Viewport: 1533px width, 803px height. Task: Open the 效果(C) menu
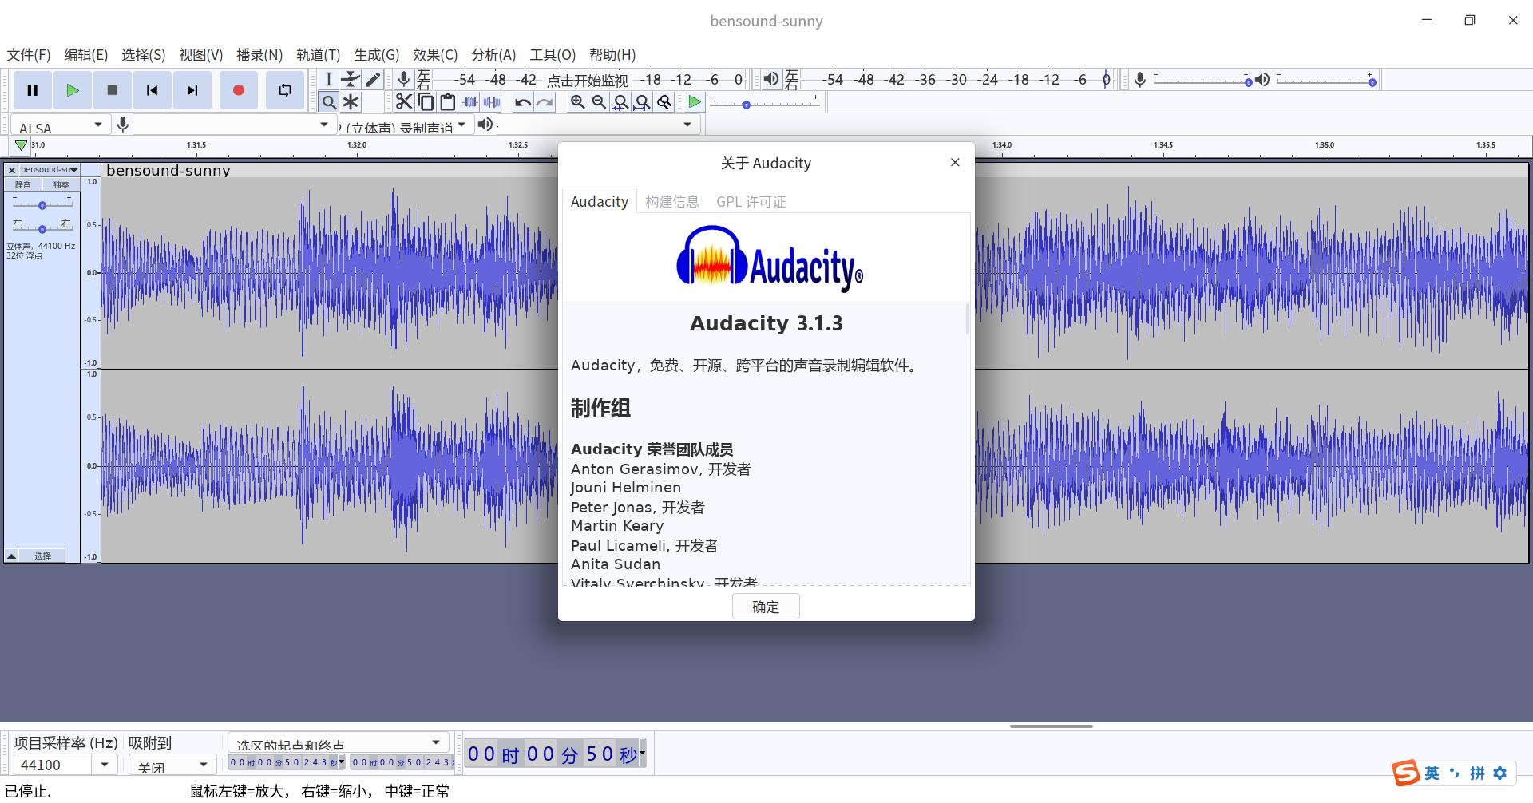point(434,54)
